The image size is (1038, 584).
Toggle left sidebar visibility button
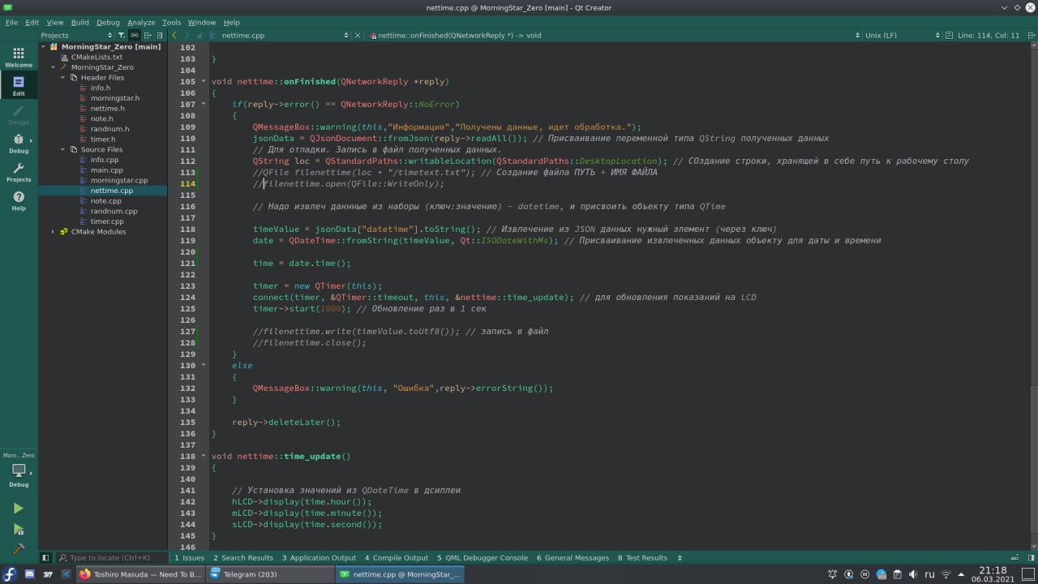point(45,558)
